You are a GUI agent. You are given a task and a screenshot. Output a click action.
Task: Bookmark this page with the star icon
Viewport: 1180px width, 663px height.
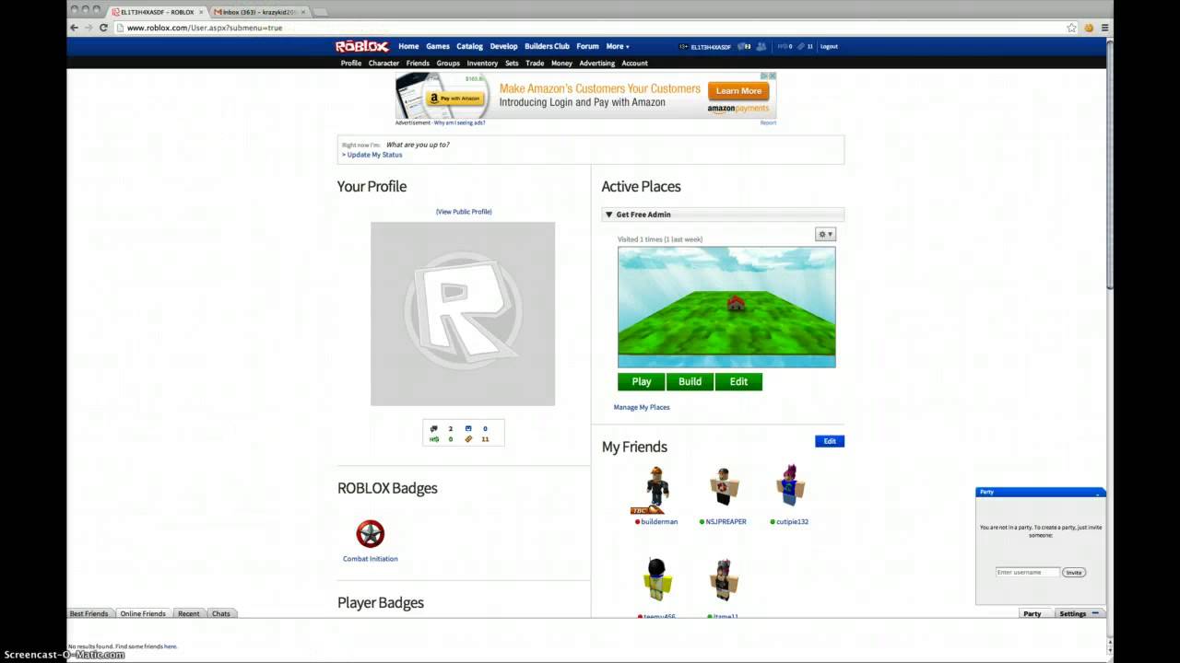[x=1071, y=28]
